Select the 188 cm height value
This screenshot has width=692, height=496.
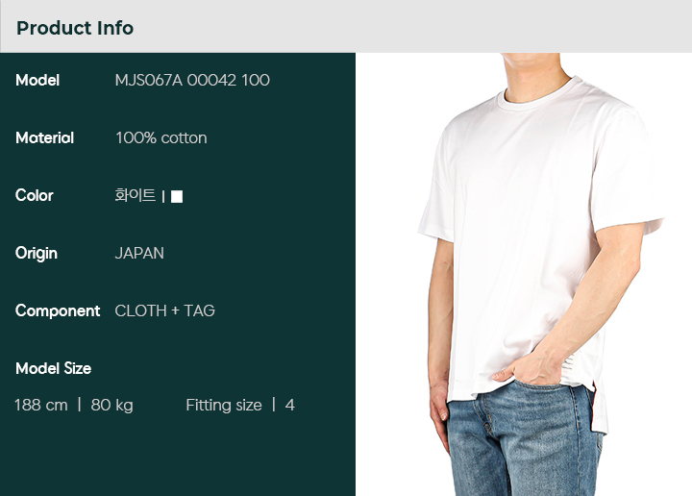41,405
